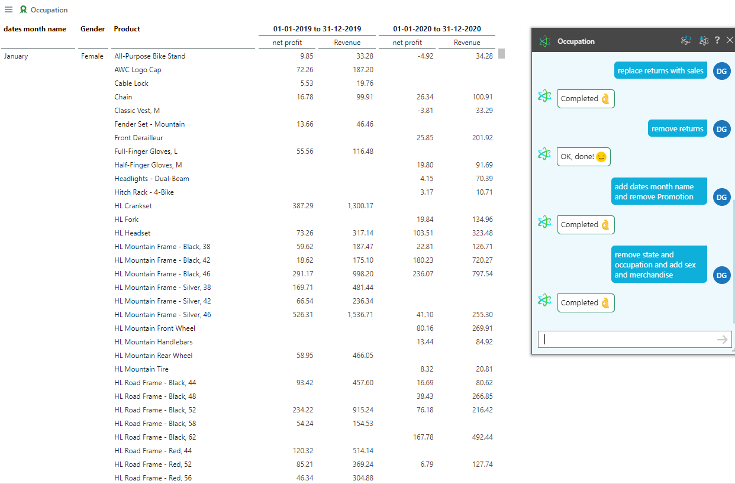Select the 'HL Mountain Tire' product row
Image resolution: width=735 pixels, height=484 pixels.
[x=141, y=369]
